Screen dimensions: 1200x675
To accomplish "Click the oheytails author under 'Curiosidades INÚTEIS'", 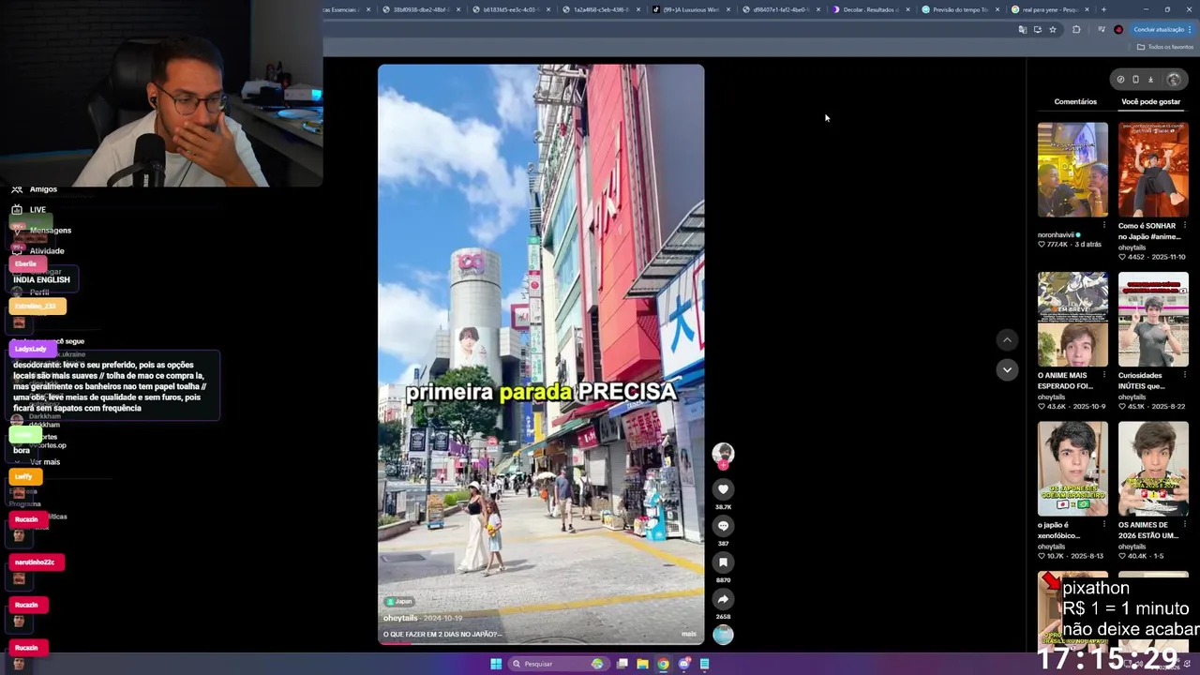I will point(1132,397).
